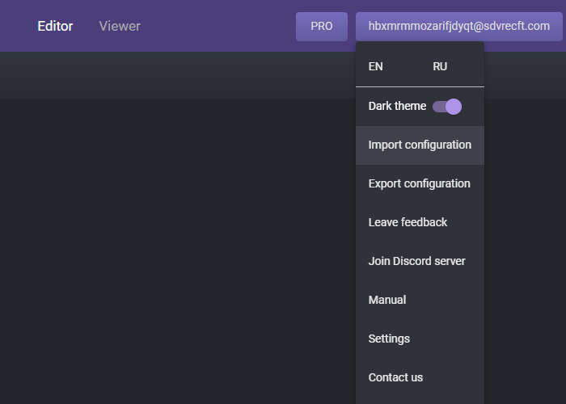Go to Settings in the dropdown menu
The height and width of the screenshot is (404, 566).
pyautogui.click(x=420, y=339)
